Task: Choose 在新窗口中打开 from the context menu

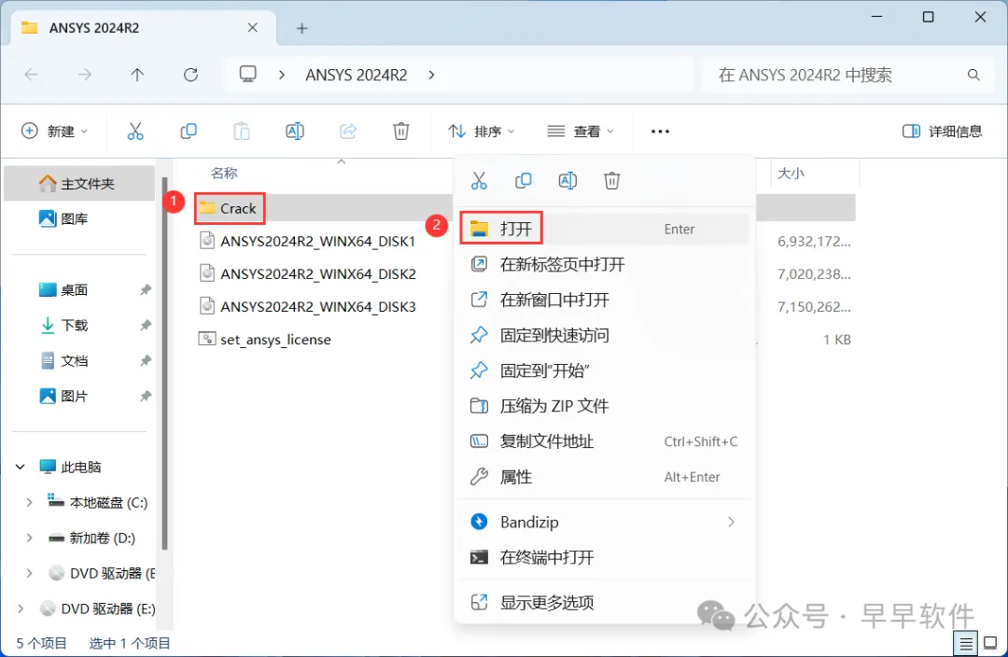Action: pyautogui.click(x=604, y=300)
